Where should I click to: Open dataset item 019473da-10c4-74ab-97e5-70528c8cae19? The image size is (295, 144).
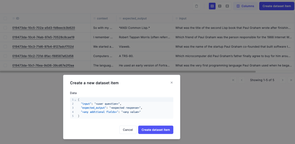[x=43, y=37]
